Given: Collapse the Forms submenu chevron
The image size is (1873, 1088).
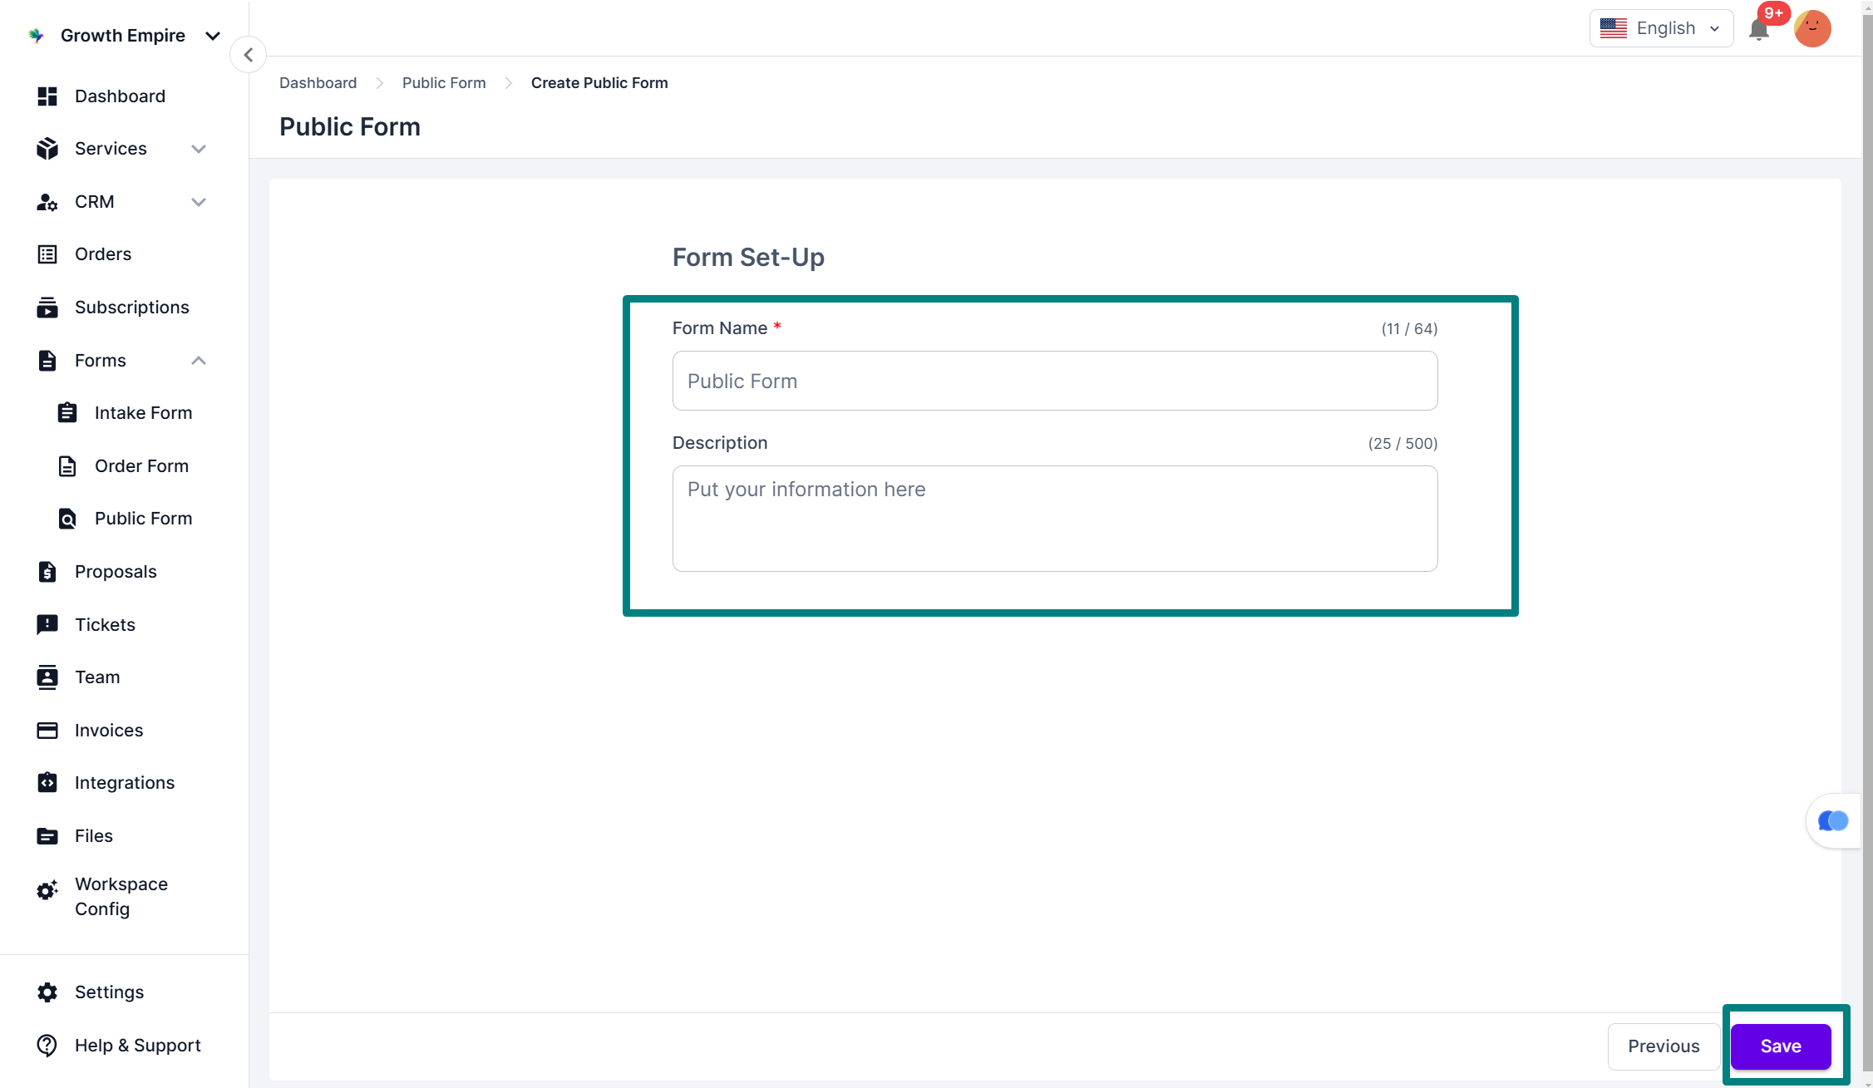Looking at the screenshot, I should click(x=198, y=360).
